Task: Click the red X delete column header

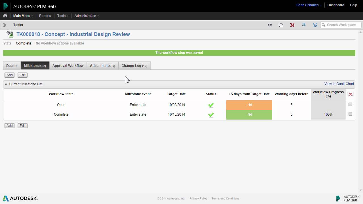Action: click(350, 94)
